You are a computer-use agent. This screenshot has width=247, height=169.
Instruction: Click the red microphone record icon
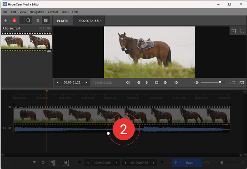click(14, 20)
